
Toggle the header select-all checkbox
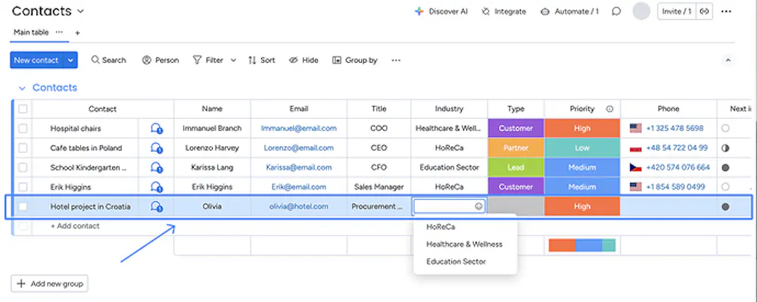point(23,109)
